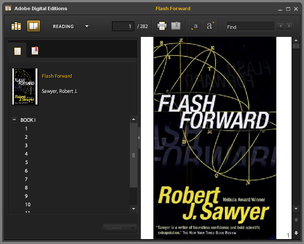Go to previous search result arrow

(280, 26)
